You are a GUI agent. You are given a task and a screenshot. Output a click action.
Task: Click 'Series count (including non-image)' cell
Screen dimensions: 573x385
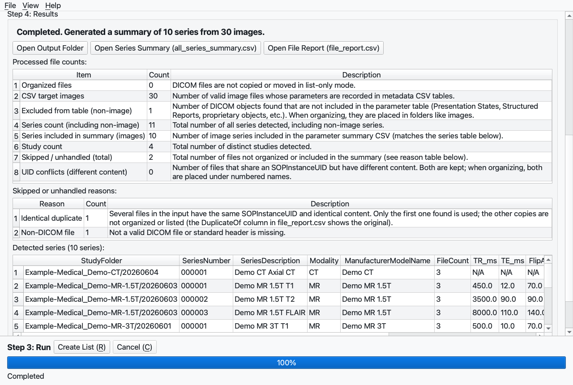[x=84, y=125]
